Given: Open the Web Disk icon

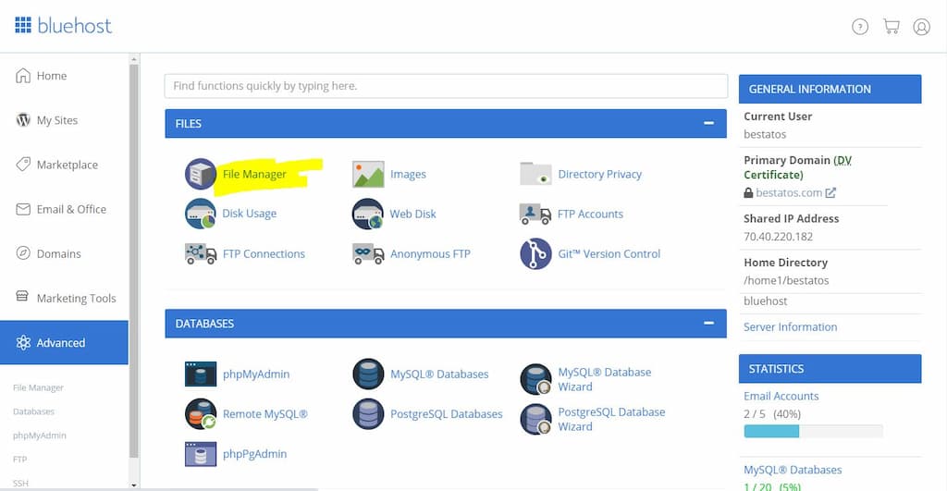Looking at the screenshot, I should coord(368,214).
